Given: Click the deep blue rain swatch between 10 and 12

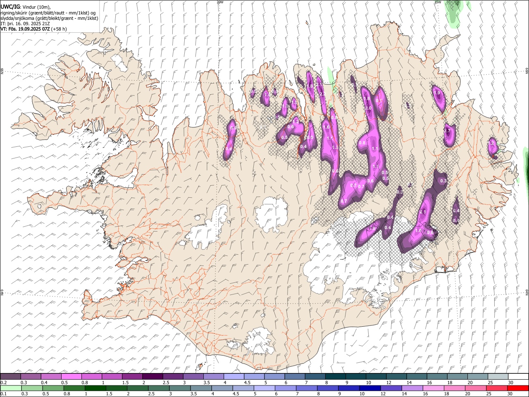Looking at the screenshot, I should [x=370, y=388].
